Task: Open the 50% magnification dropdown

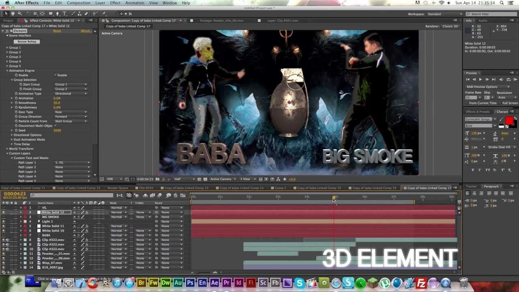Action: (115, 179)
